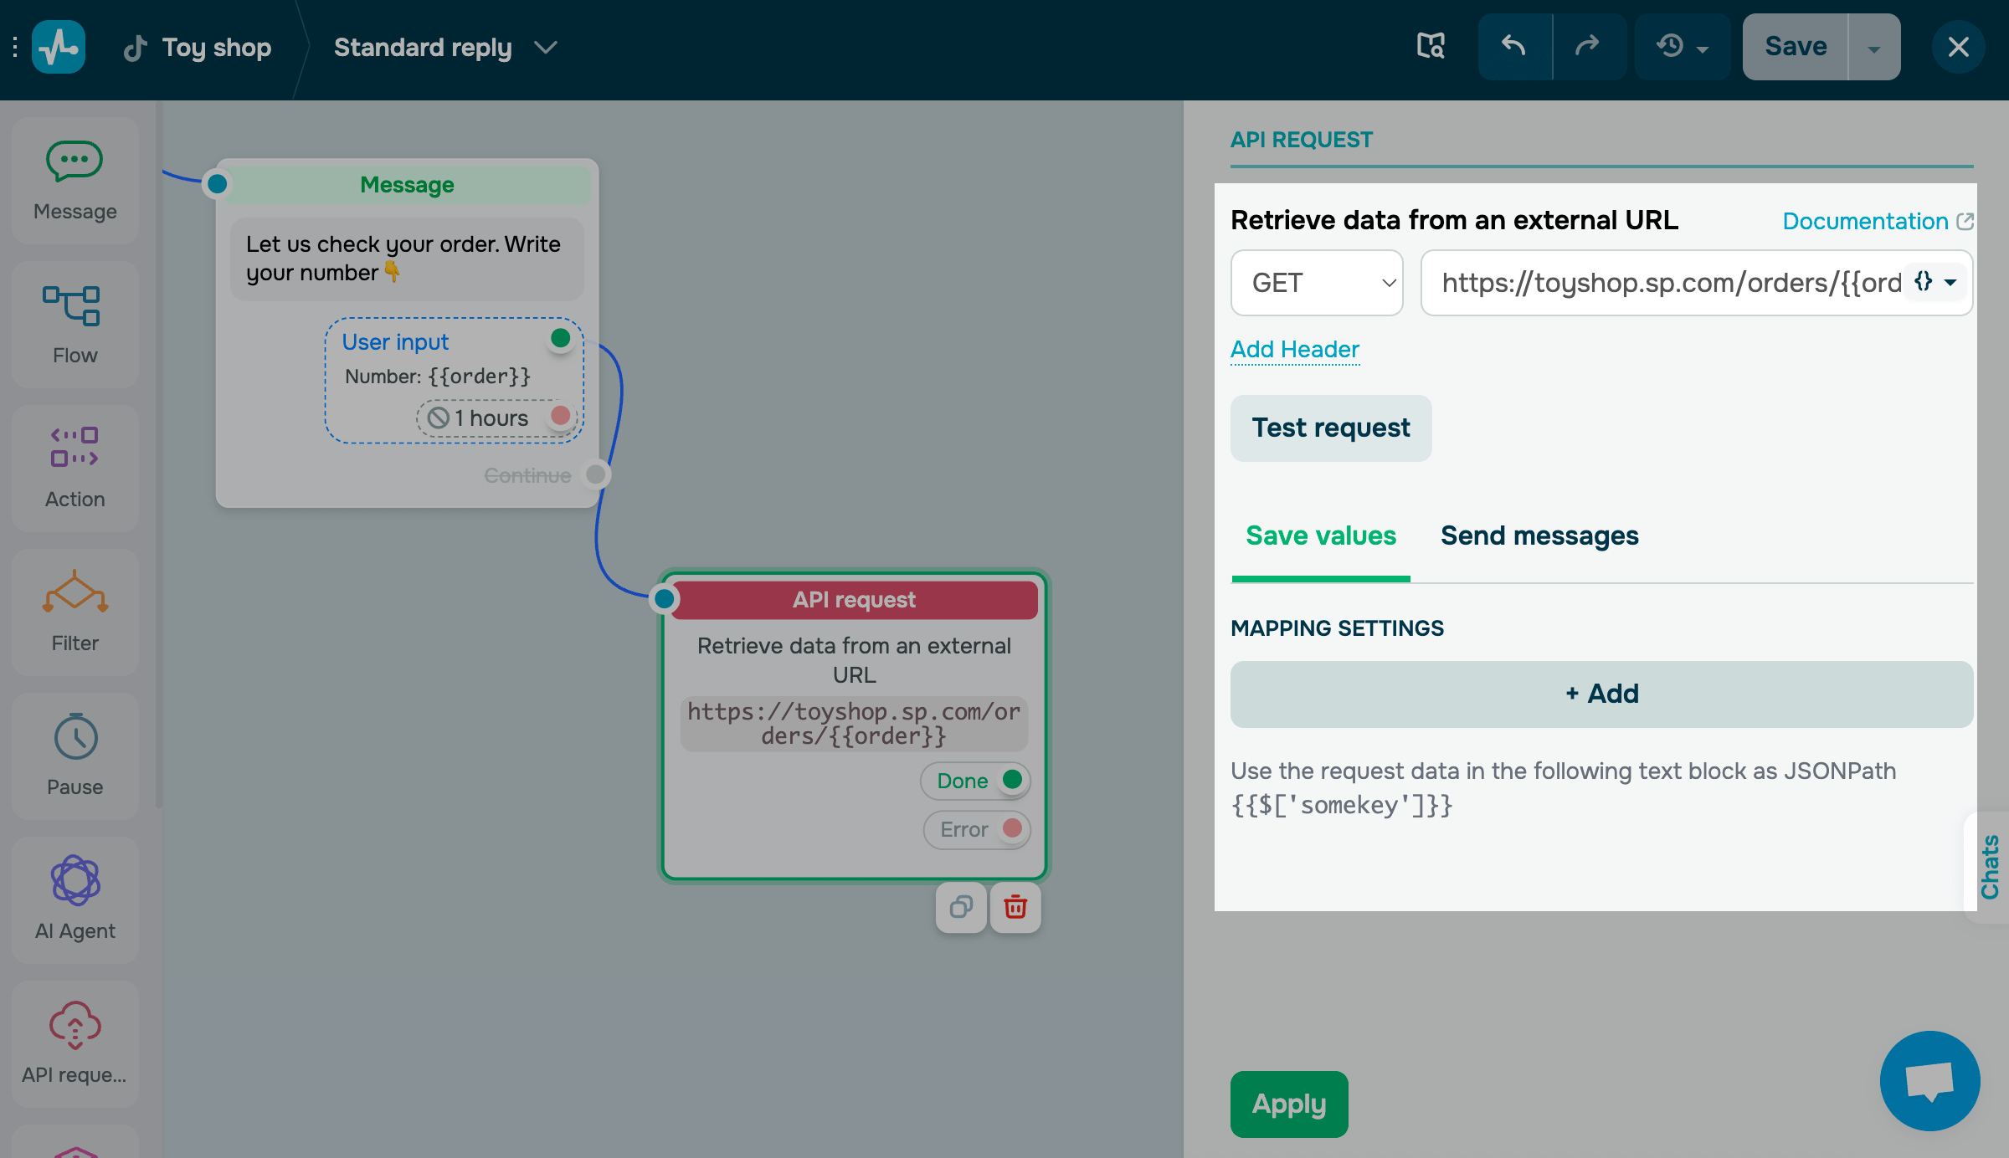Select the Message block in sidebar
The height and width of the screenshot is (1158, 2009).
pyautogui.click(x=75, y=180)
